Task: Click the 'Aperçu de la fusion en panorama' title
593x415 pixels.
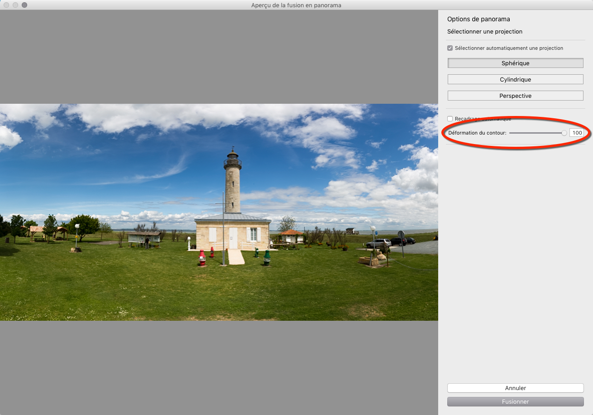Action: point(296,5)
